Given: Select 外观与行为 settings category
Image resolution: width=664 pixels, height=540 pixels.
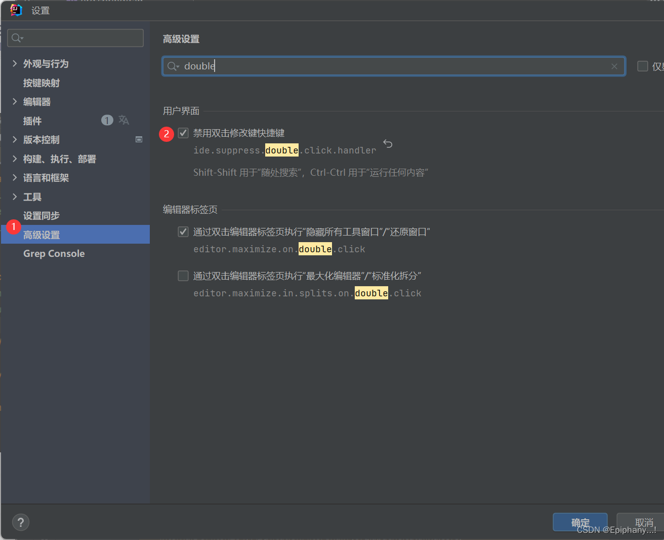Looking at the screenshot, I should (46, 64).
